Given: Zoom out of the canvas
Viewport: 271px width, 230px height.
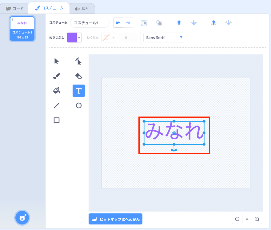Looking at the screenshot, I should (237, 219).
